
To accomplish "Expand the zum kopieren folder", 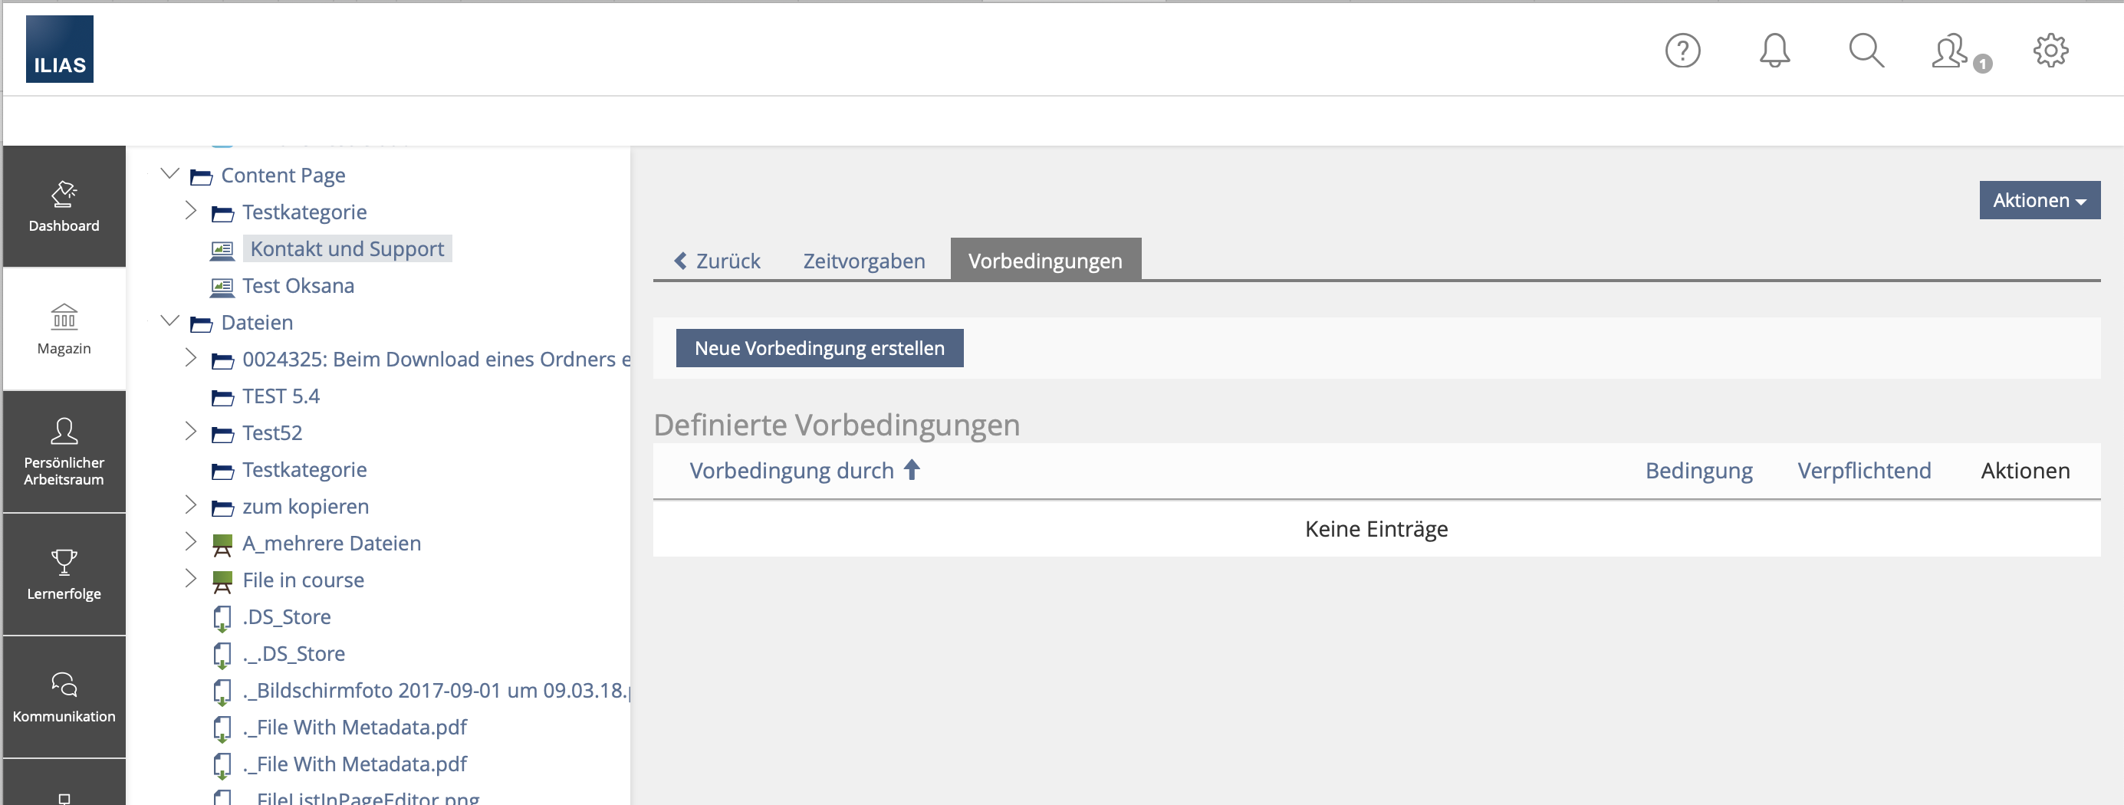I will click(190, 504).
